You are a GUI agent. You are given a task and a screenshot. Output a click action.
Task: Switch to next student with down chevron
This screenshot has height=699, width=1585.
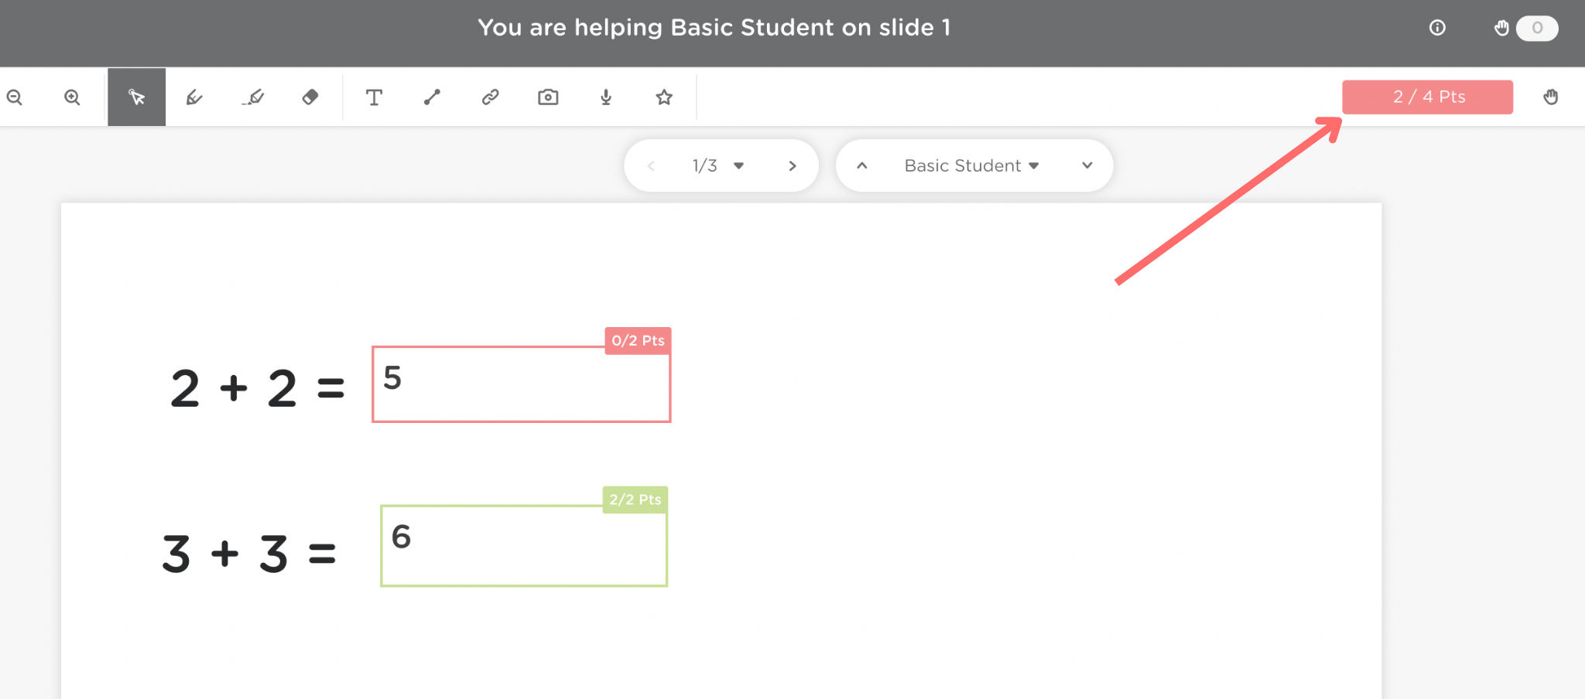(1087, 165)
